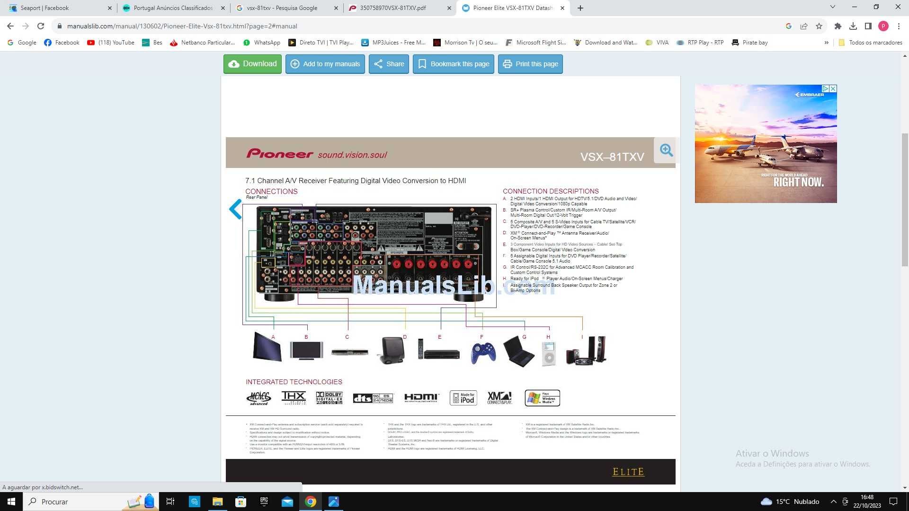Image resolution: width=909 pixels, height=511 pixels.
Task: Click the Download button for manual
Action: 253,64
